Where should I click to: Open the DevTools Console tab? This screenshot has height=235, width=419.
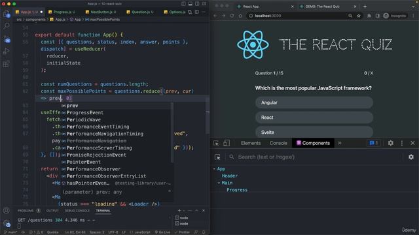click(x=278, y=143)
